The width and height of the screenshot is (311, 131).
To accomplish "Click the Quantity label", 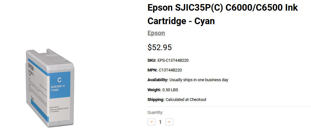I will [x=155, y=113].
